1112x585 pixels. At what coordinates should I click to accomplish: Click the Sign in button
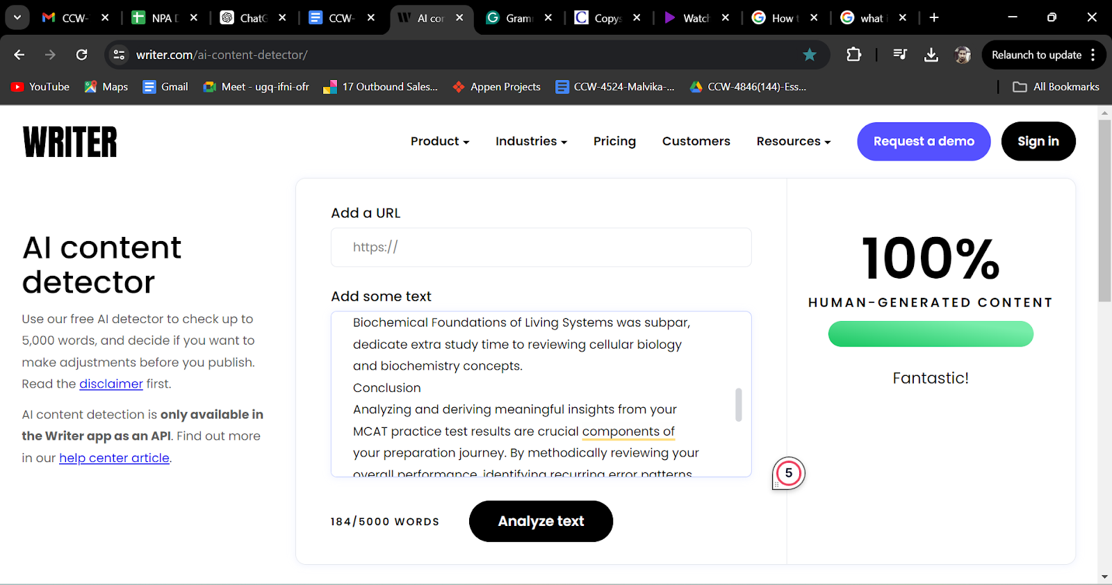coord(1038,142)
